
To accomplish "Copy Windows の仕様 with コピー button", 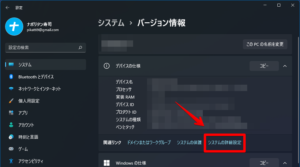I will point(264,163).
